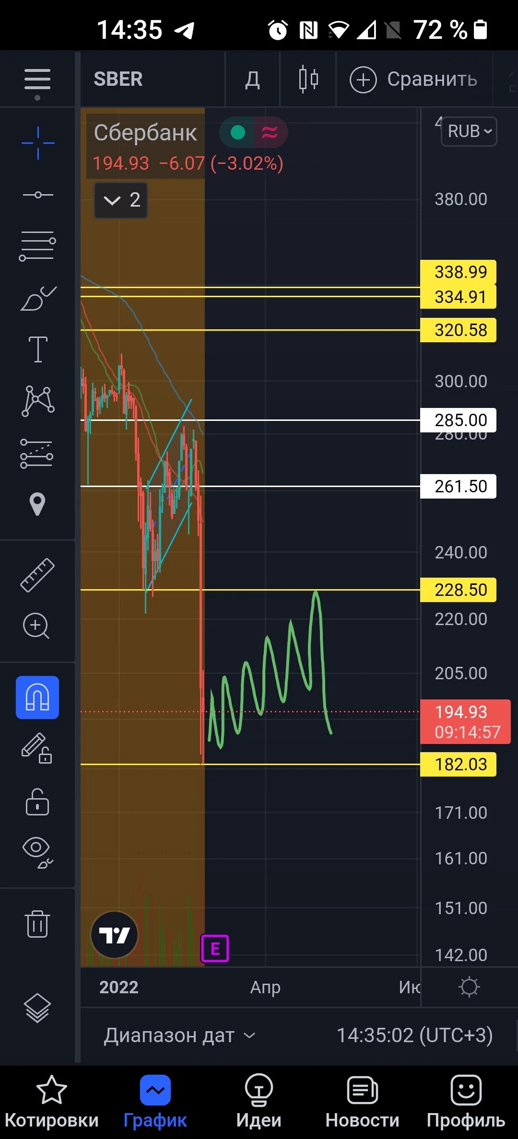Select the trend line drawing tool
518x1139 pixels.
pos(38,195)
